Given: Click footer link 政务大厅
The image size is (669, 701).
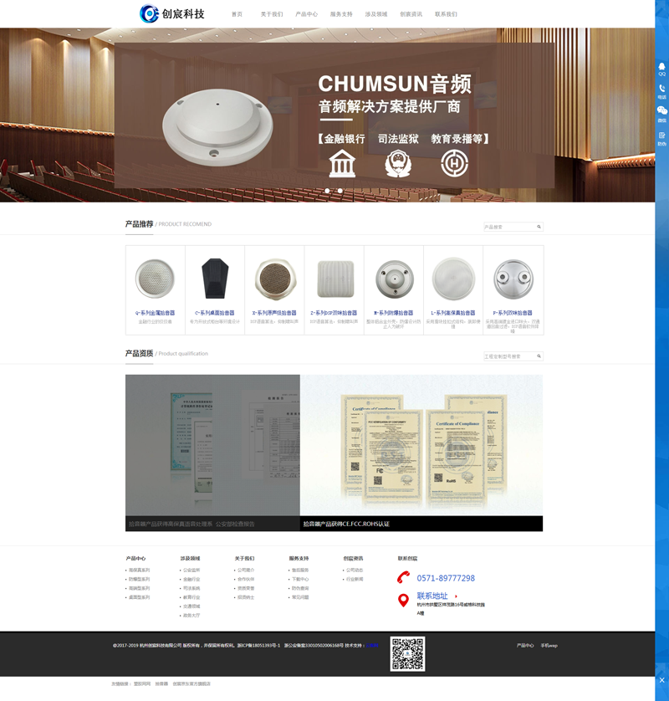Looking at the screenshot, I should [x=192, y=616].
